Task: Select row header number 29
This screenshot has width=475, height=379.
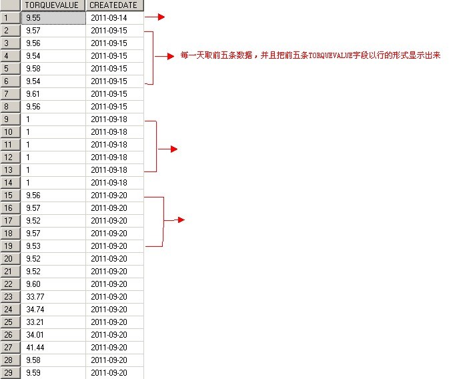Action: pyautogui.click(x=10, y=373)
